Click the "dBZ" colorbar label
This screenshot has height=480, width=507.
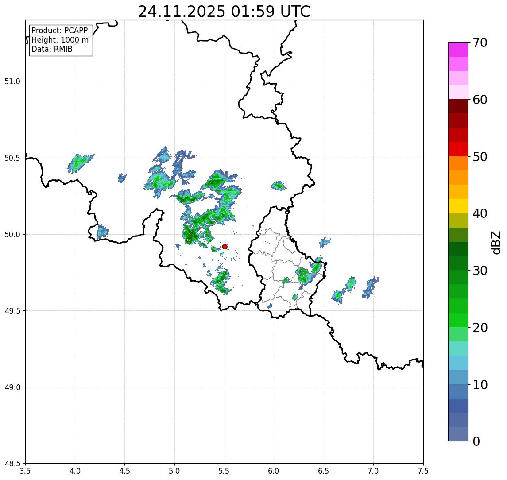click(x=495, y=243)
